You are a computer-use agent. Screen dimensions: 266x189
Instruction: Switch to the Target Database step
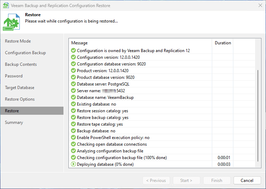[x=20, y=88]
